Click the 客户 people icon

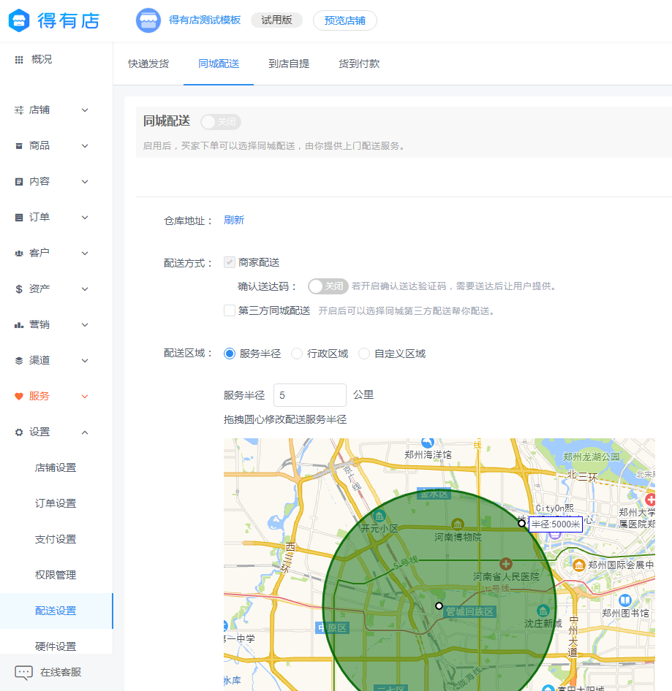[19, 253]
